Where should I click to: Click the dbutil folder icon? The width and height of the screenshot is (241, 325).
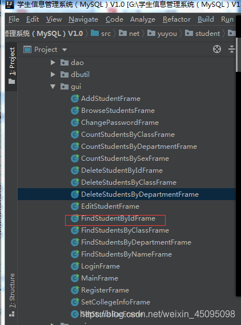tap(65, 75)
